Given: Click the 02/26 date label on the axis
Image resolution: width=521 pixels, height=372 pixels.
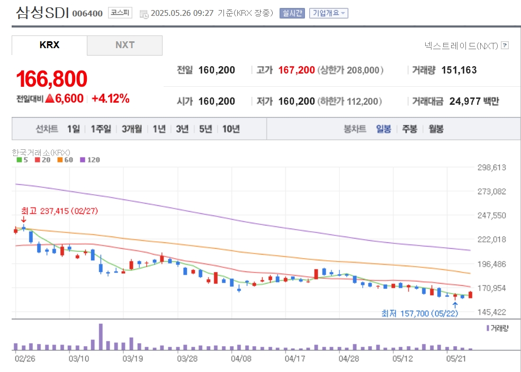Looking at the screenshot, I should click(25, 359).
